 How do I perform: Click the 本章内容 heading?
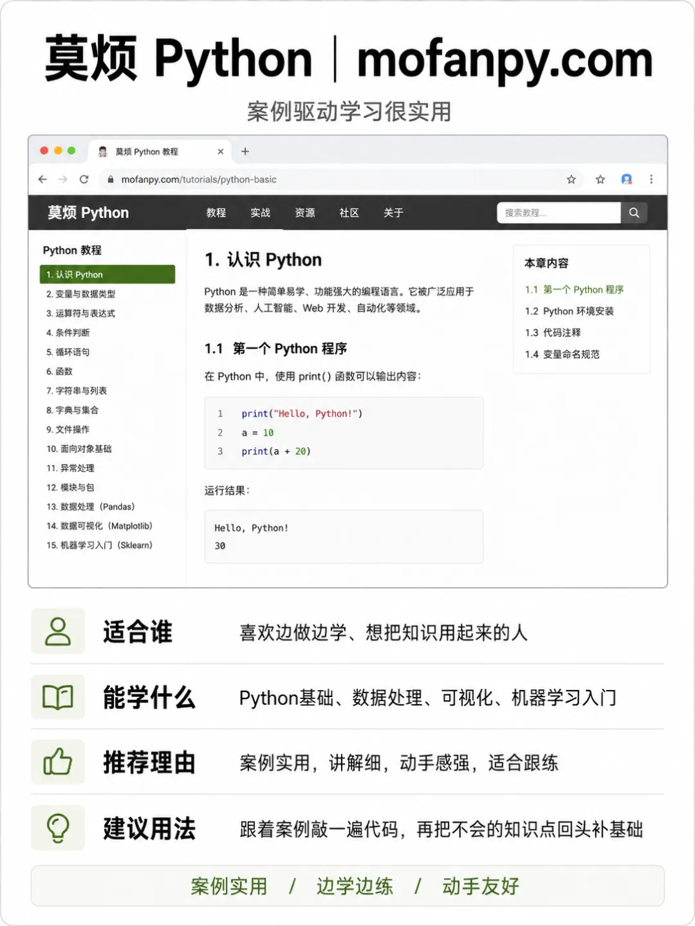[546, 263]
